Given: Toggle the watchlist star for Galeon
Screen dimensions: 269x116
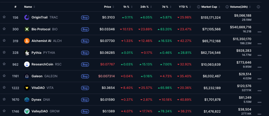Looking at the screenshot, I should (x=4, y=76).
